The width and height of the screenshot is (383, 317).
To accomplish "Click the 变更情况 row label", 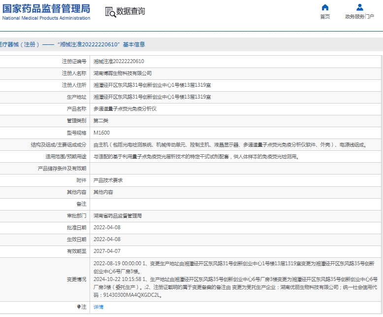I will tap(76, 280).
